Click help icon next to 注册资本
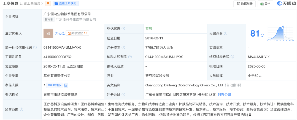This screenshot has width=297, height=120. pos(123,48)
